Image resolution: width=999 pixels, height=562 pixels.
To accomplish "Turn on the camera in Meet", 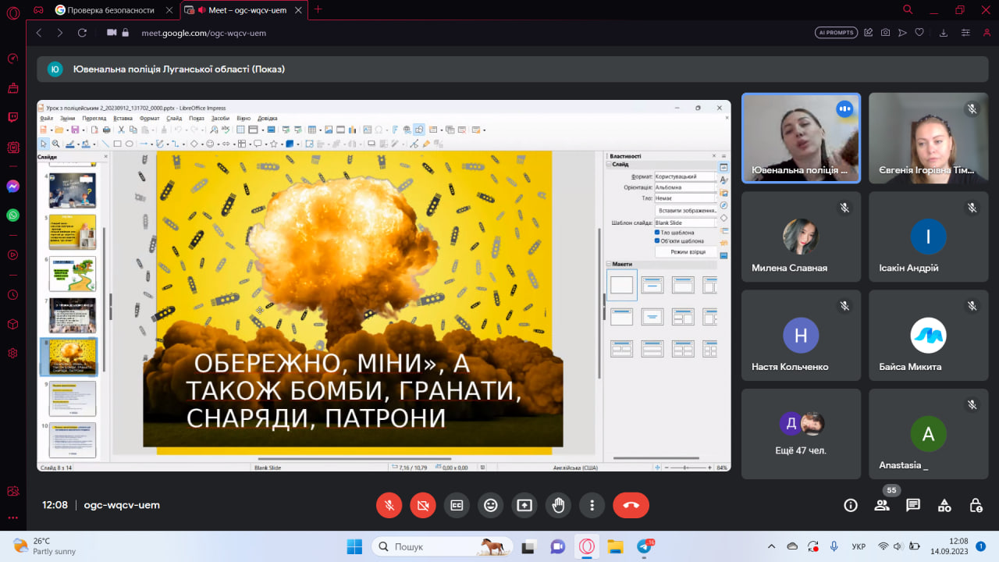I will coord(423,505).
